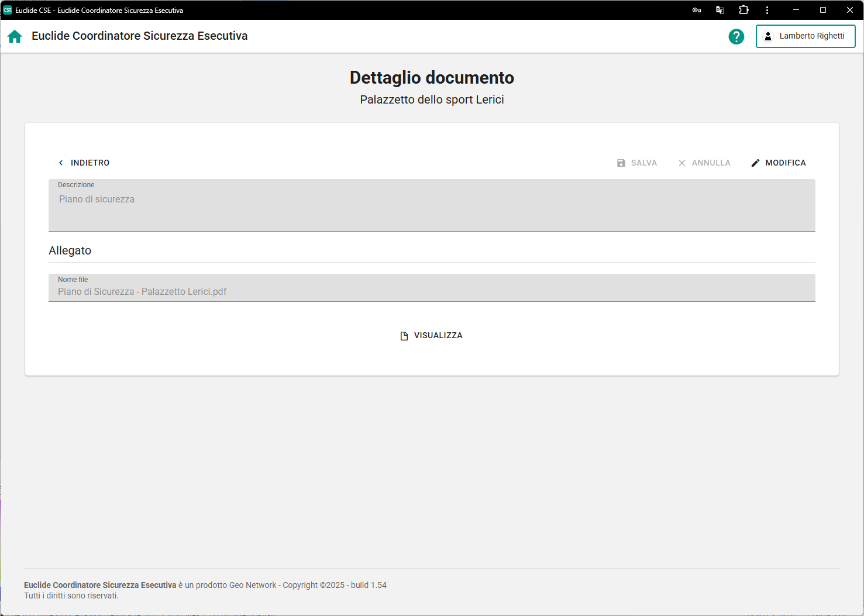Click the document icon beside Visualizza

pyautogui.click(x=404, y=336)
